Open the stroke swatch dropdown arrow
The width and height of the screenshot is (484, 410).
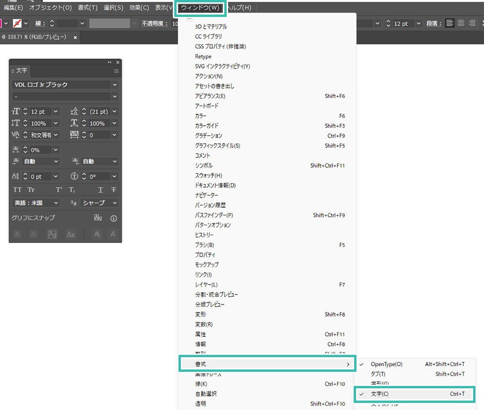(x=26, y=23)
